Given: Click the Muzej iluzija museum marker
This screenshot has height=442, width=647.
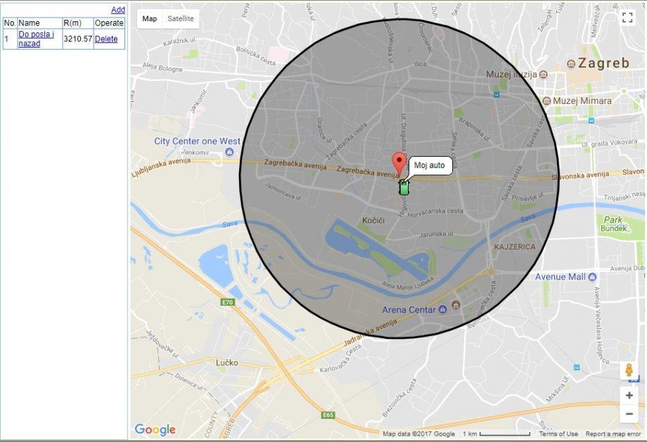Looking at the screenshot, I should point(544,74).
